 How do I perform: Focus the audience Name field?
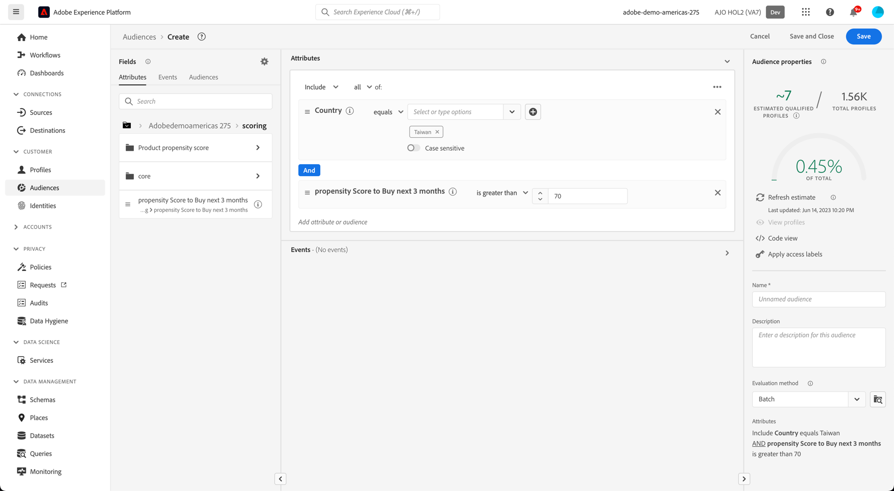819,299
